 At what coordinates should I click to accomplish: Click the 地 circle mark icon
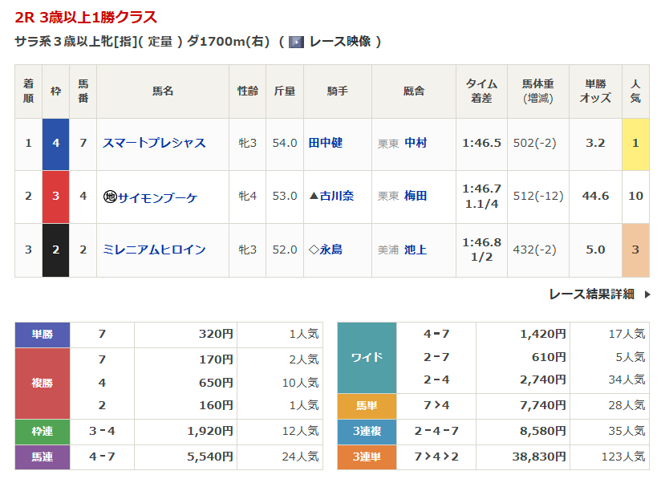coord(110,197)
